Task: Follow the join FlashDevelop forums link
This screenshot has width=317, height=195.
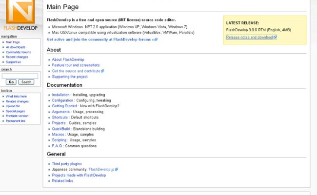Action: (100, 39)
